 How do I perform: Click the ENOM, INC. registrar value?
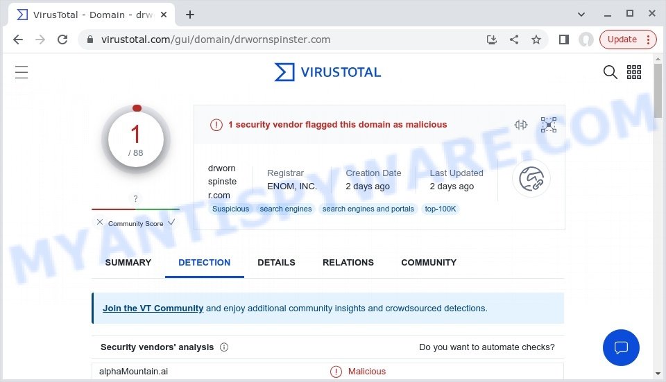coord(292,186)
